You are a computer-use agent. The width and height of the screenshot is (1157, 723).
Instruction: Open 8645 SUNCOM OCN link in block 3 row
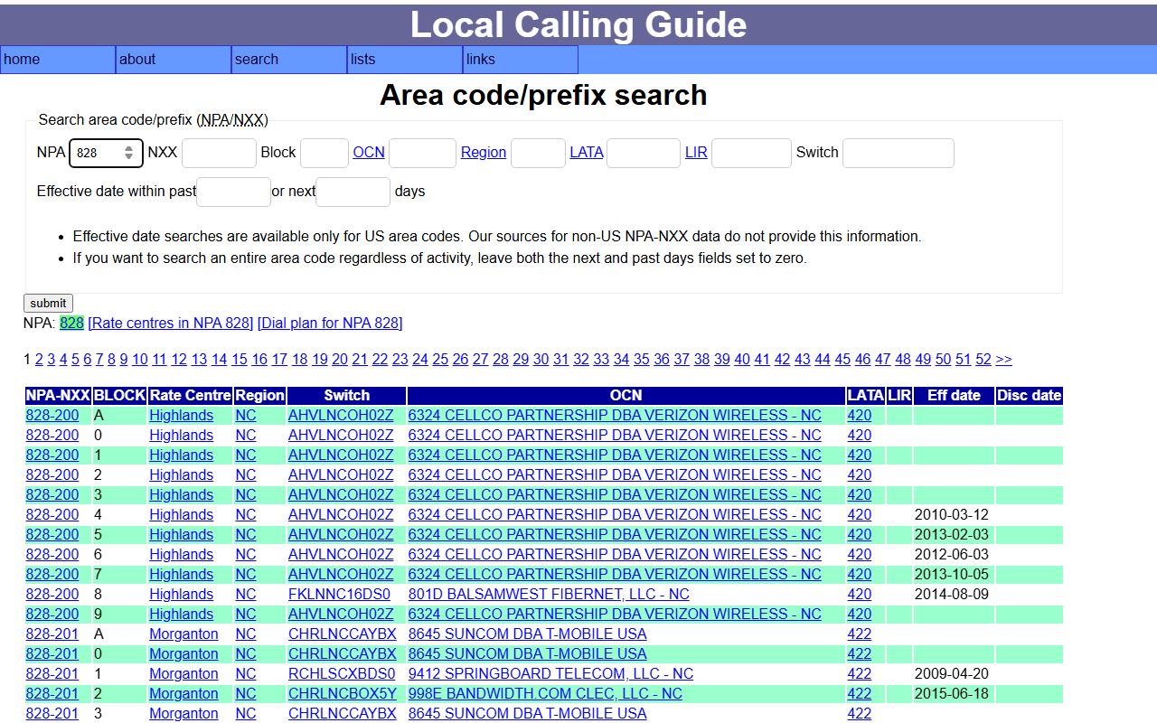coord(528,714)
